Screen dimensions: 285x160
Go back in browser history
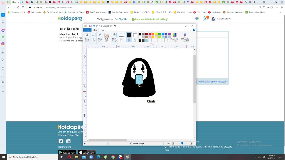click(9, 7)
